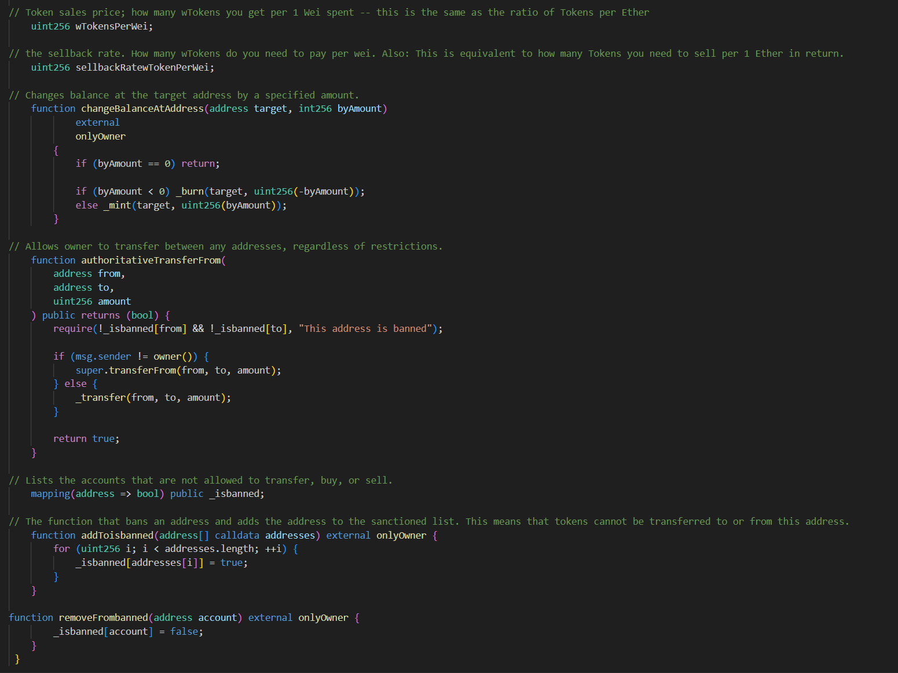Viewport: 898px width, 673px height.
Task: Click the int256 byAmount parameter type
Action: 315,108
